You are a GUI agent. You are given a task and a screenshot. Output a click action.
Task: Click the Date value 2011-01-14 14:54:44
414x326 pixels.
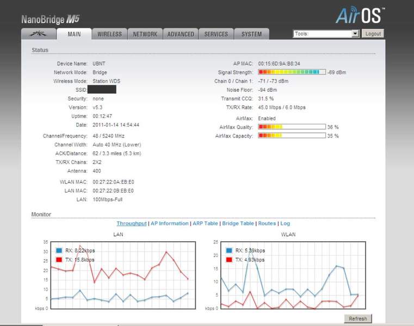tap(116, 125)
